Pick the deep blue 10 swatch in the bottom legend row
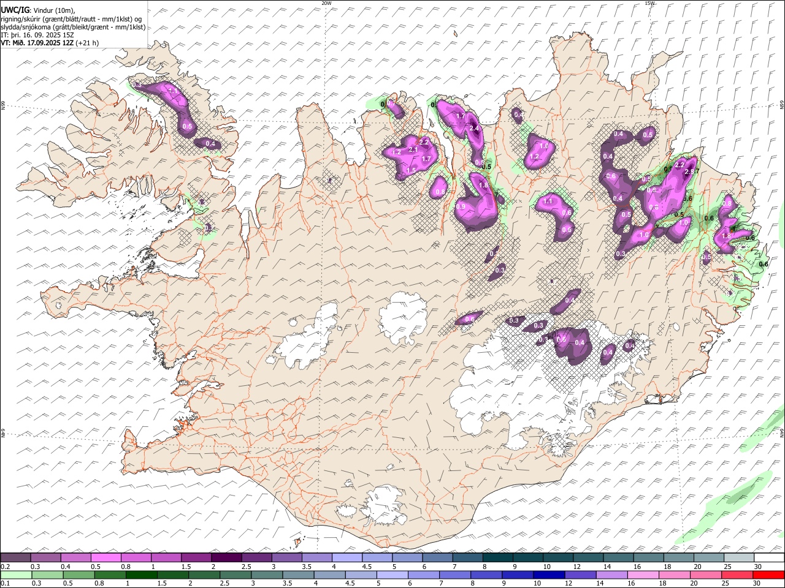The height and width of the screenshot is (588, 785). (549, 575)
